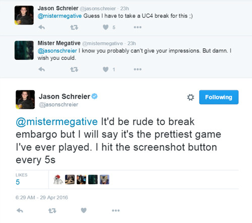Retweet the UC4 break tweet

[74, 27]
